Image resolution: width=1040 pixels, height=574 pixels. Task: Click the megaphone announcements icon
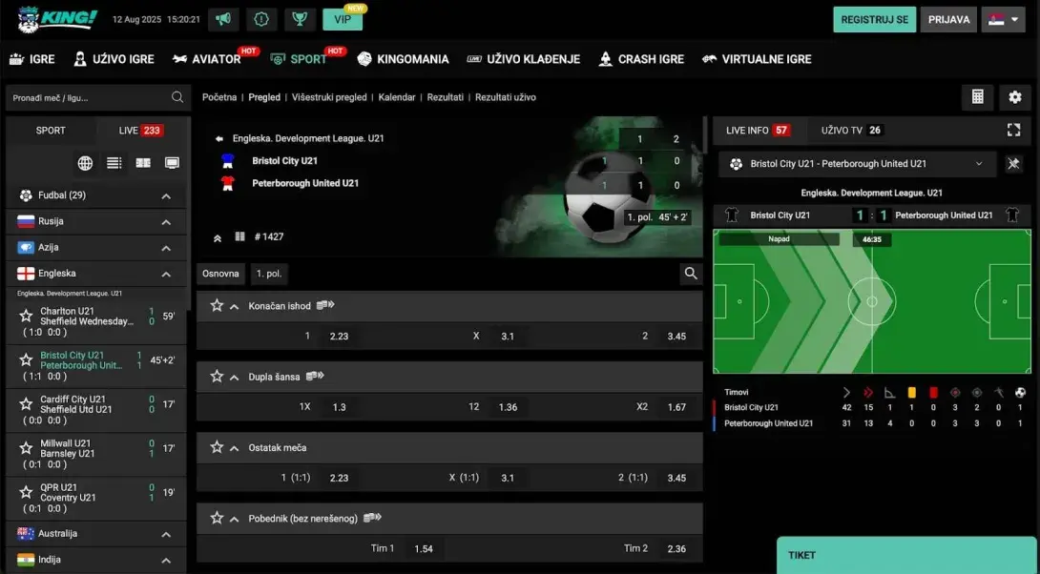[222, 19]
